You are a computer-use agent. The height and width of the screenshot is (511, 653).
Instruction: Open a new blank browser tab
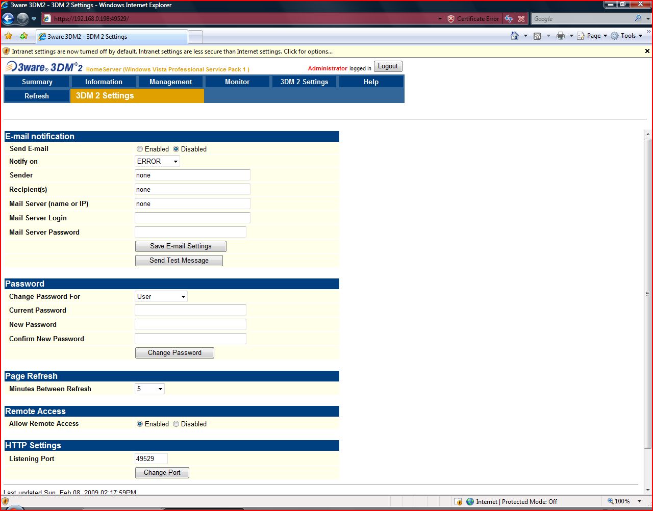pyautogui.click(x=195, y=37)
